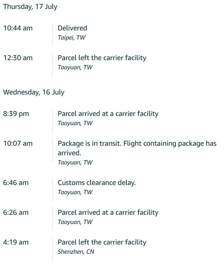Select the 6:26 am 'Parcel arrived at a carrier facility' entry

point(108,213)
